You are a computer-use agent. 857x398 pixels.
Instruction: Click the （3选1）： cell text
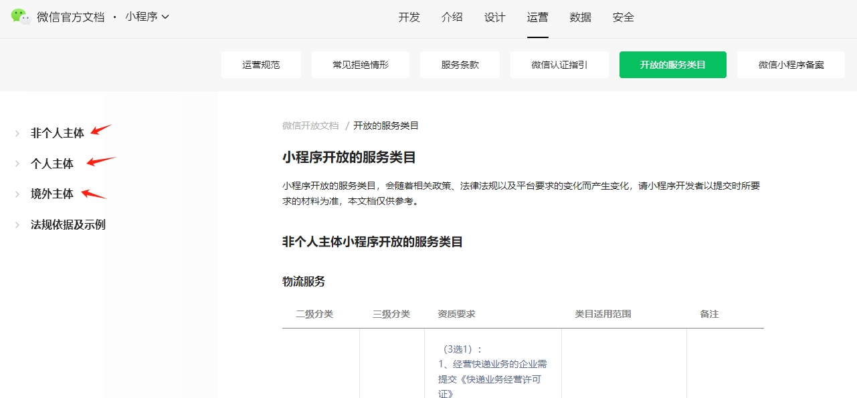(462, 349)
